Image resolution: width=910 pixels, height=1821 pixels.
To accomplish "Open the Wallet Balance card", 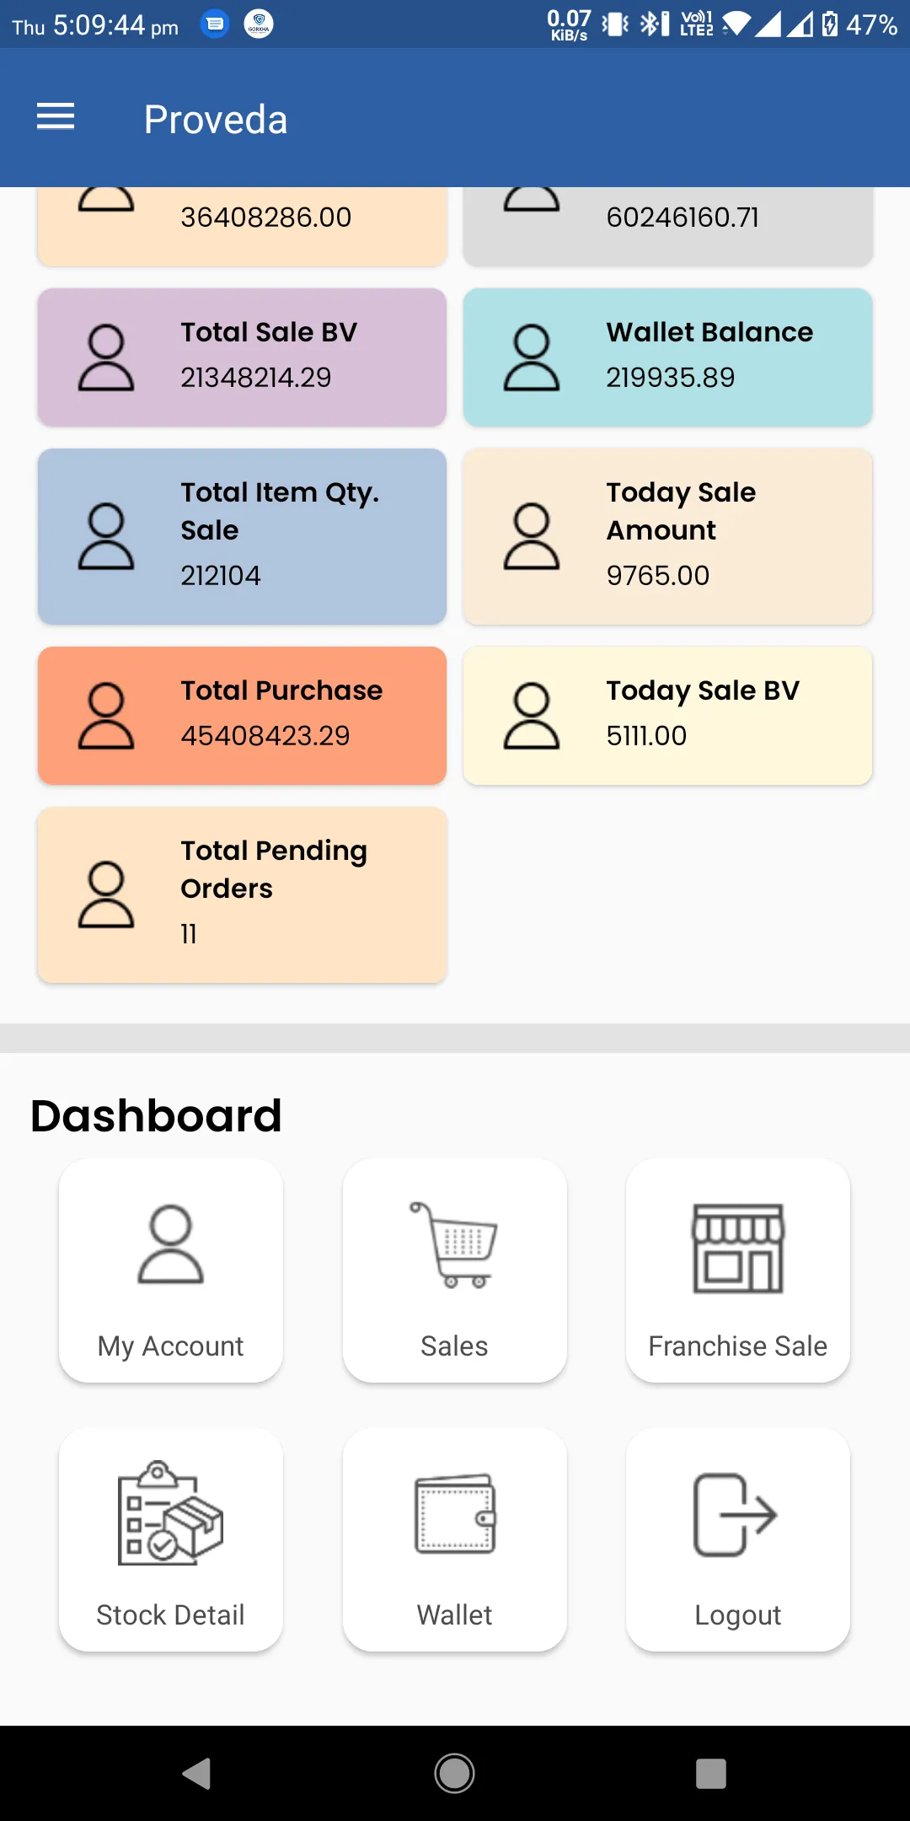I will pyautogui.click(x=667, y=357).
